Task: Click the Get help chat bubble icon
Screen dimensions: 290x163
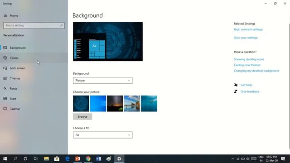Action: coord(236,85)
